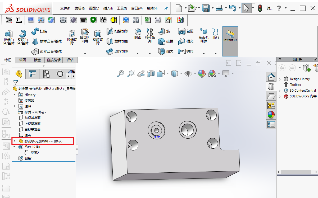Expand the History tree node
This screenshot has height=198, width=318.
click(x=15, y=95)
